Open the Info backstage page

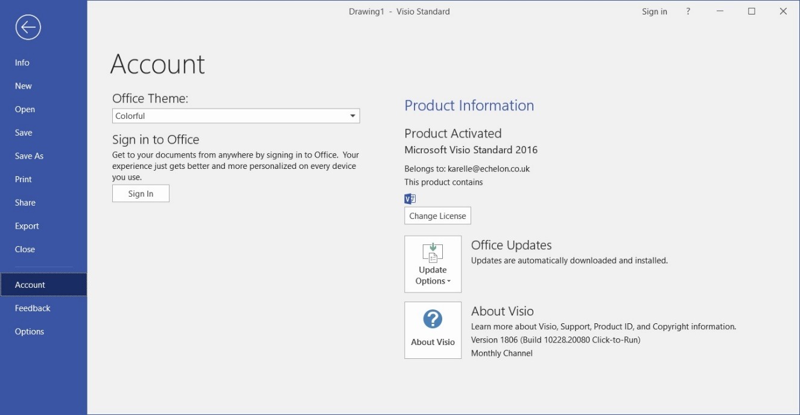(x=43, y=63)
